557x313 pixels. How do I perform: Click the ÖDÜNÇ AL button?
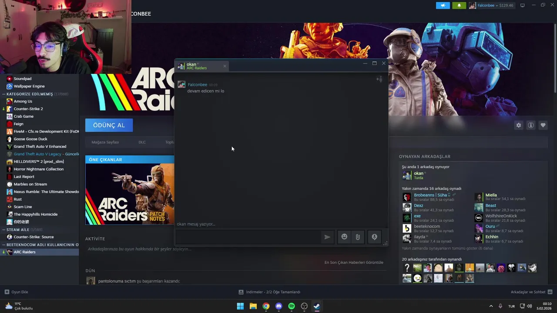(109, 125)
